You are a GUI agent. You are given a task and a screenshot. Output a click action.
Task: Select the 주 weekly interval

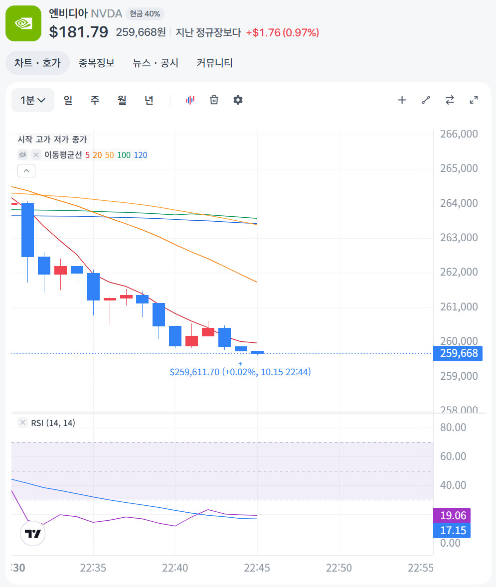(x=95, y=100)
